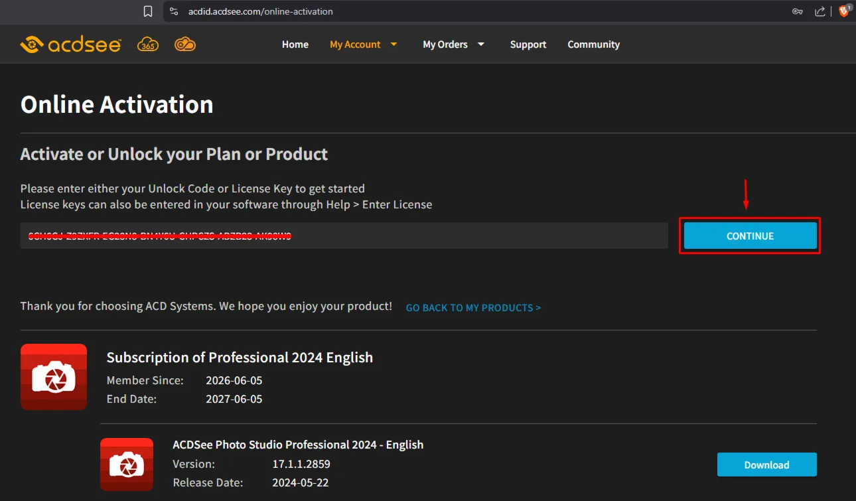Screen dimensions: 856x501
Task: Click the 'Thank you for choosing ACD Systems' message
Action: (x=206, y=307)
